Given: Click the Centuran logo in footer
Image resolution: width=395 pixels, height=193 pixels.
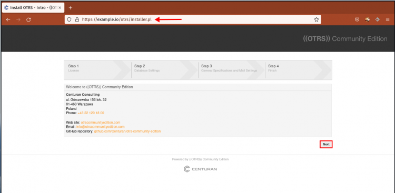Looking at the screenshot, I should (200, 169).
